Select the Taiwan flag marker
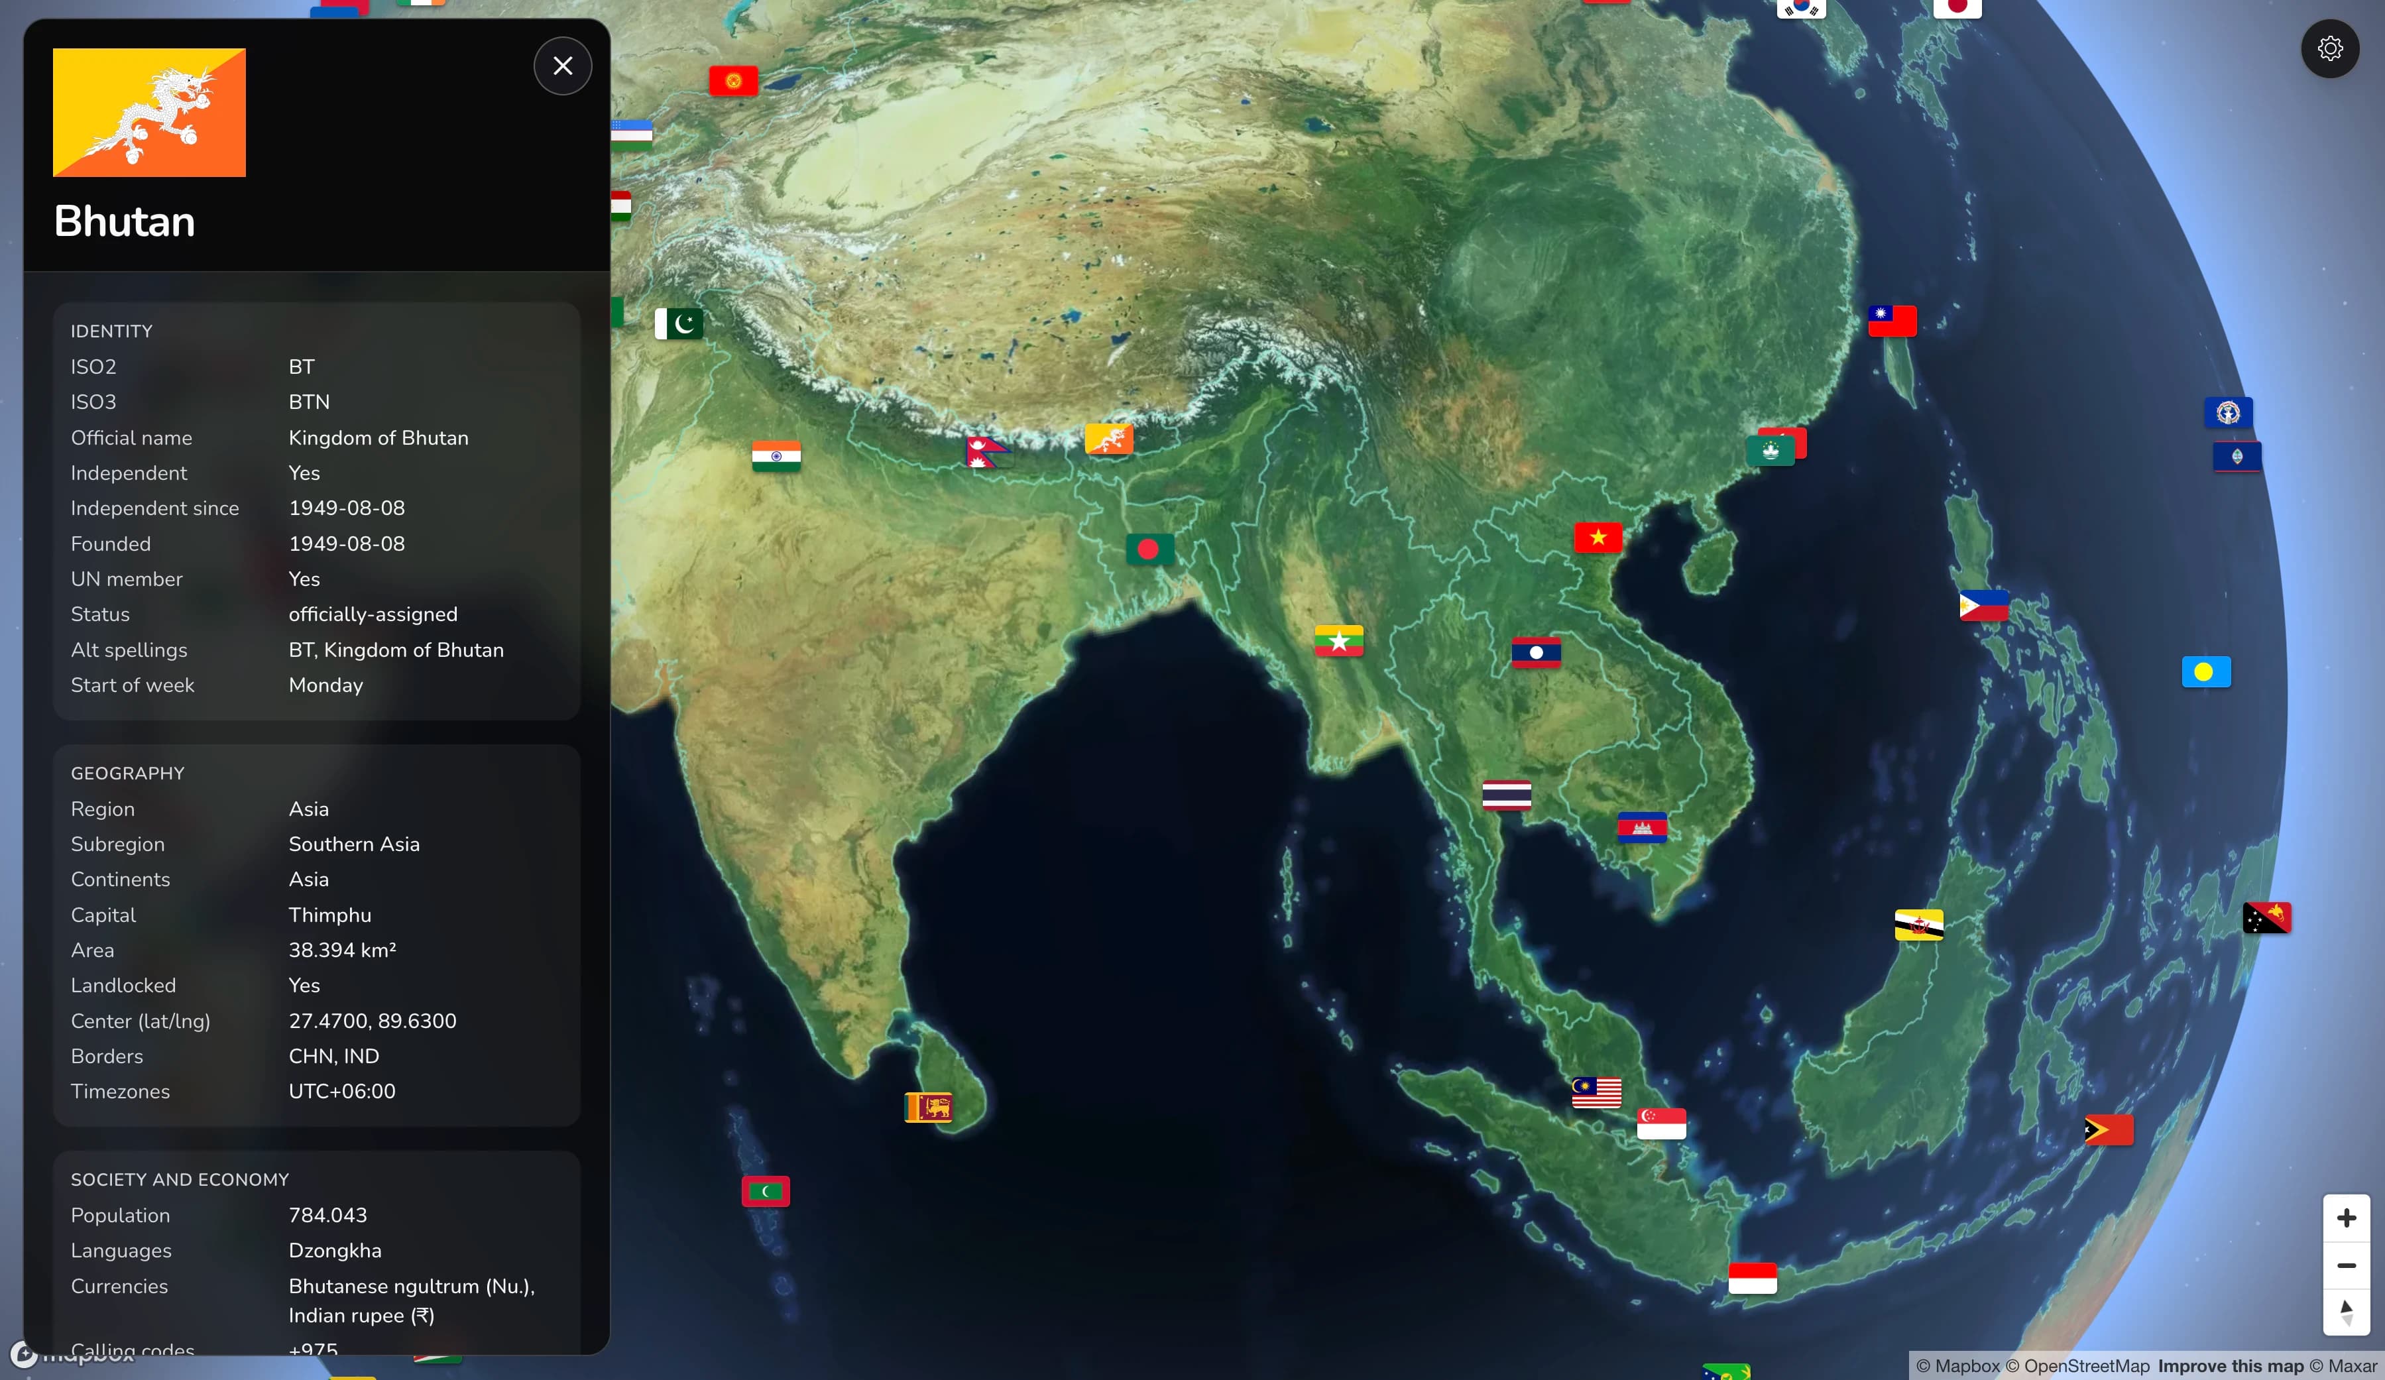 pyautogui.click(x=1892, y=321)
